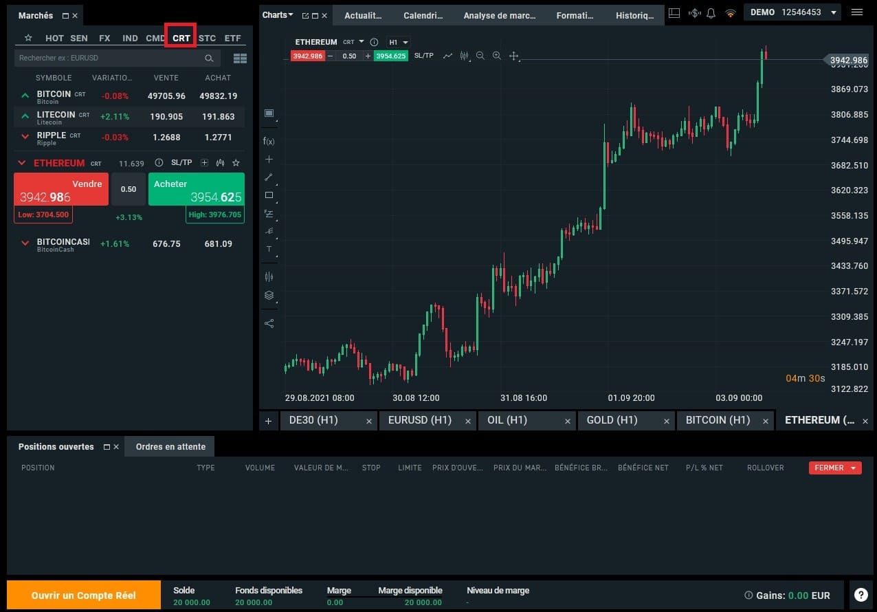Select the chart fullscreen rectangle tool

point(269,113)
